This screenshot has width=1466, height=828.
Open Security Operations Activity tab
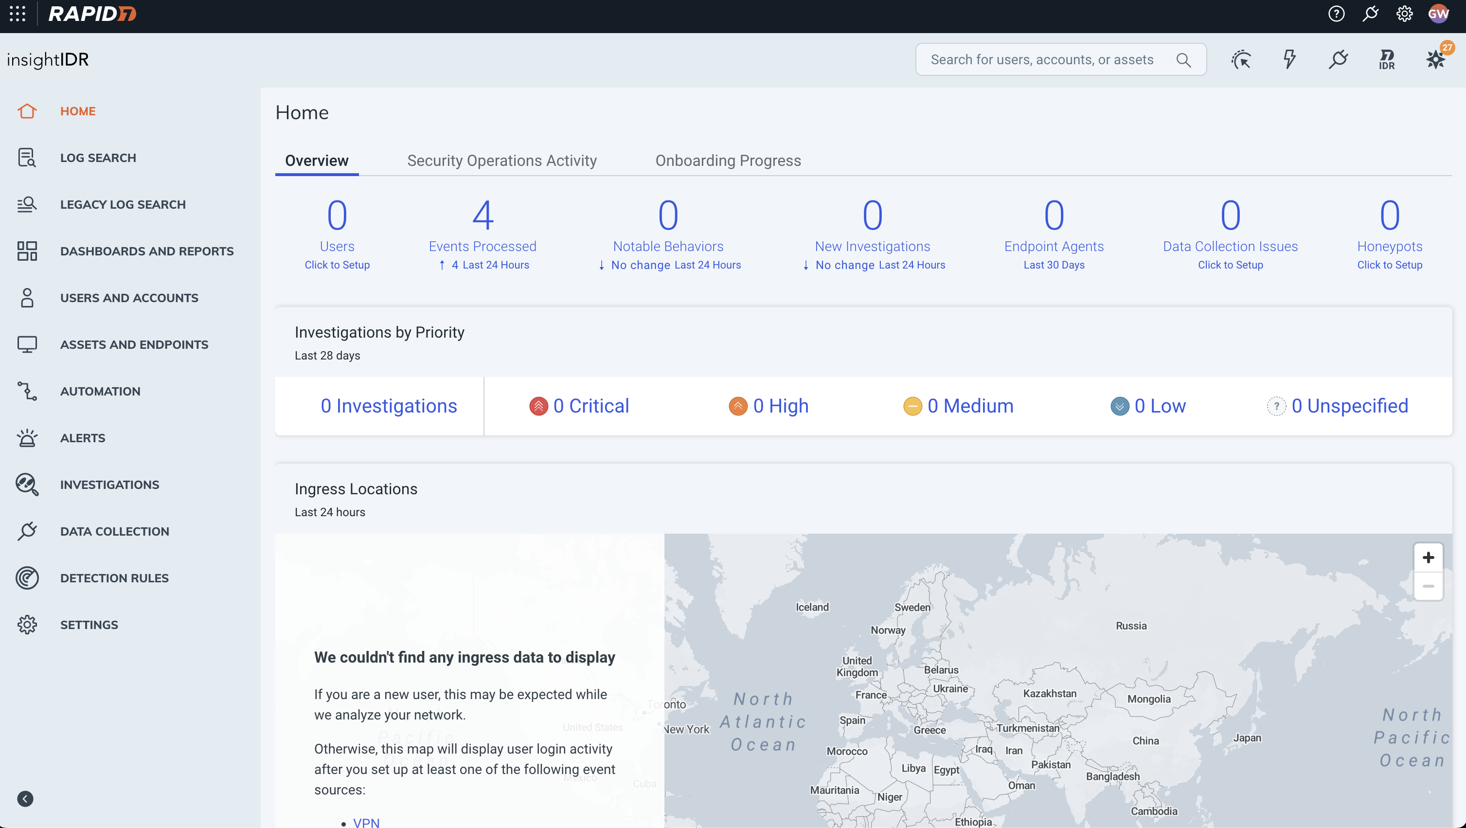[502, 161]
